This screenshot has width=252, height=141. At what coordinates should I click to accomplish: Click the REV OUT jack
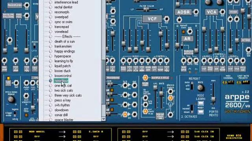pos(248,50)
